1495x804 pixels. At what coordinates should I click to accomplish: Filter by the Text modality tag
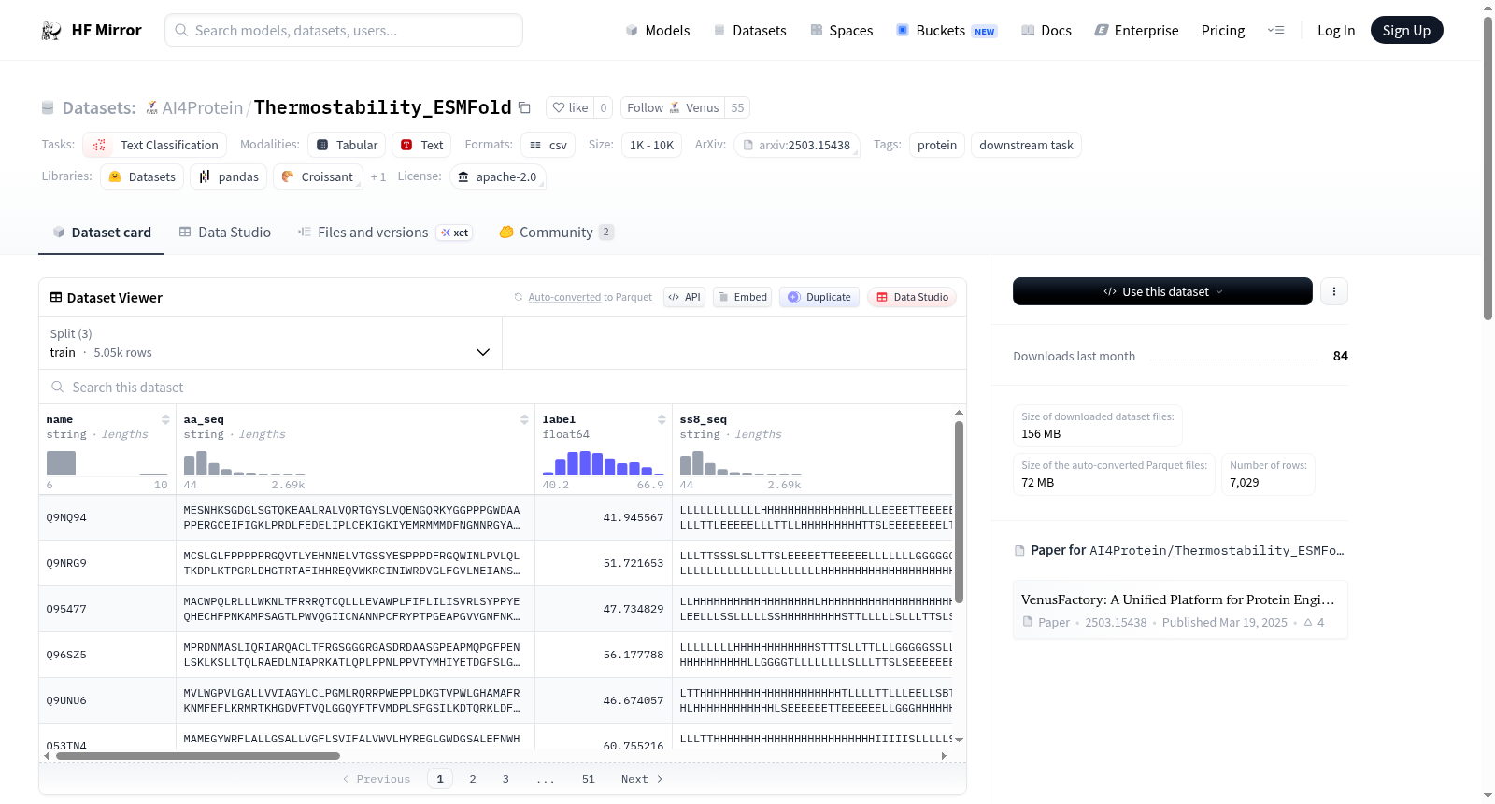tap(421, 146)
